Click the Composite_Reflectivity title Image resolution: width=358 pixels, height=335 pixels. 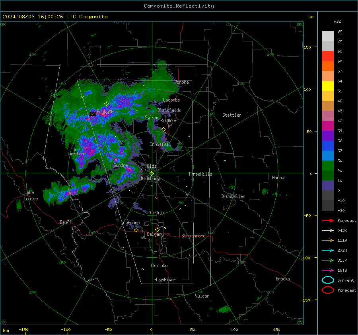coord(179,6)
